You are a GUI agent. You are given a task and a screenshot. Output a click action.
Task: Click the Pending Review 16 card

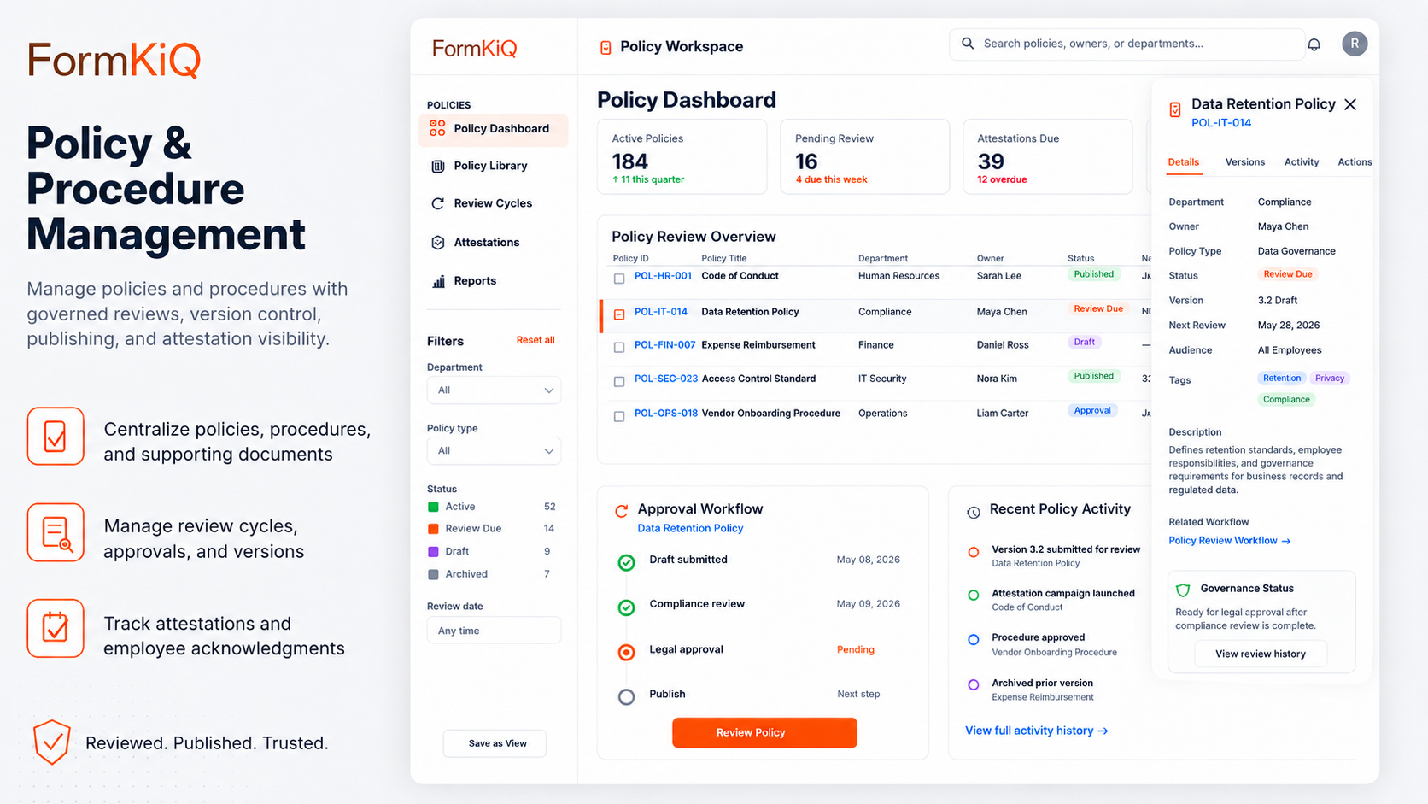pos(864,157)
